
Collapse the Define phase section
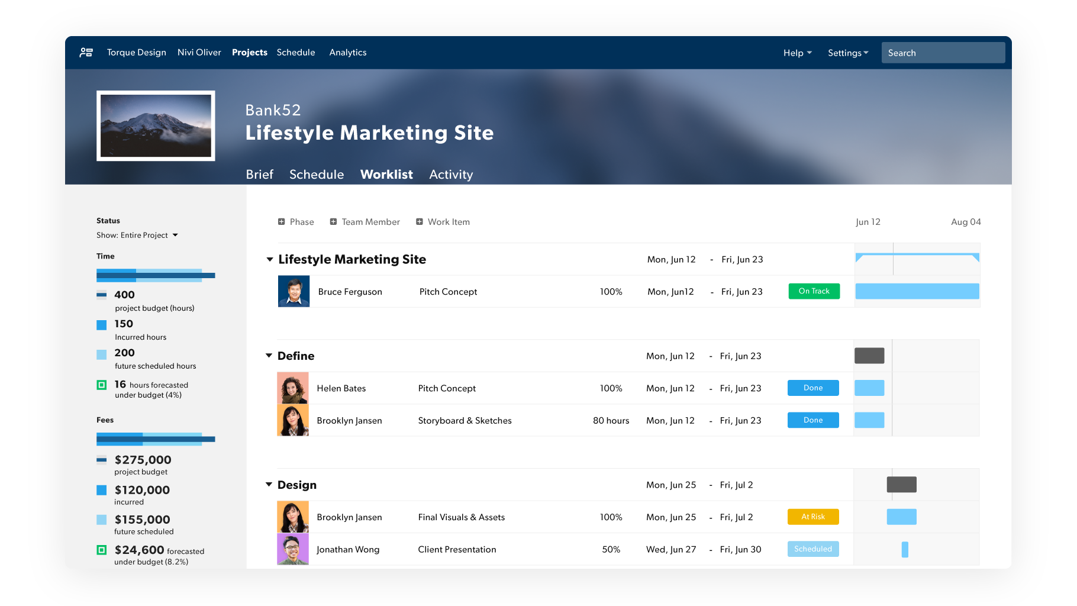269,356
